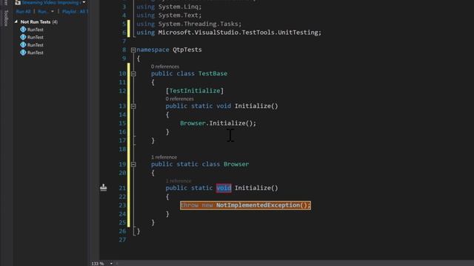Collapse the TestBase Initialize method outlining box
Viewport: 474px width, 266px height.
(x=133, y=106)
